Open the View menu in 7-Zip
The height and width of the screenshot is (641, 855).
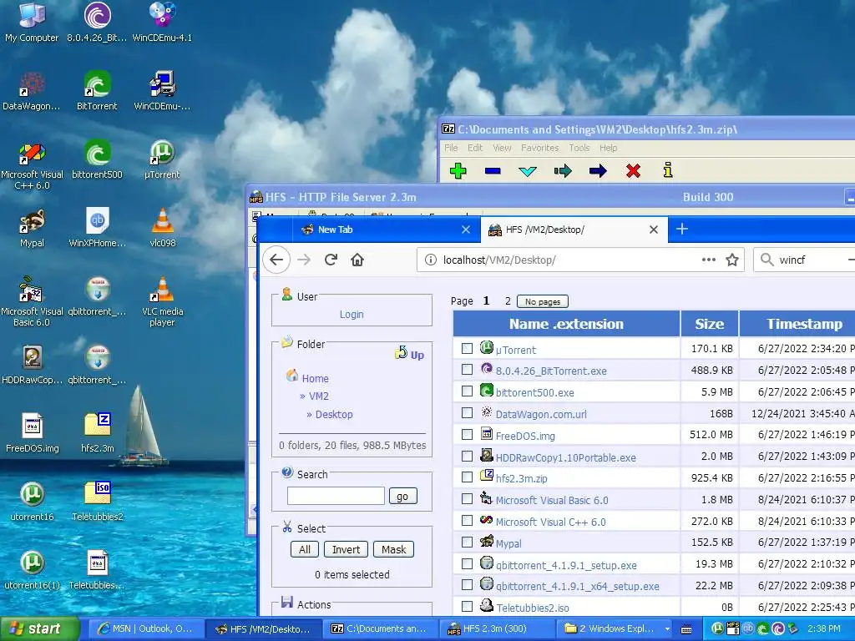pyautogui.click(x=502, y=148)
